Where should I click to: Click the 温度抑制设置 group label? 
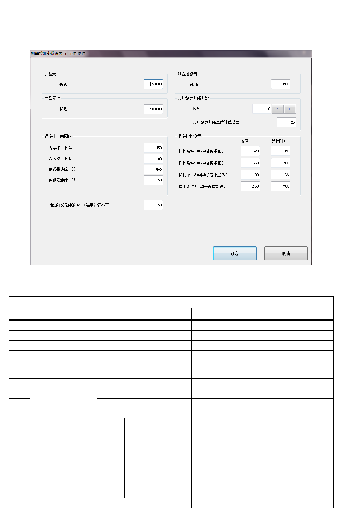[x=189, y=136]
